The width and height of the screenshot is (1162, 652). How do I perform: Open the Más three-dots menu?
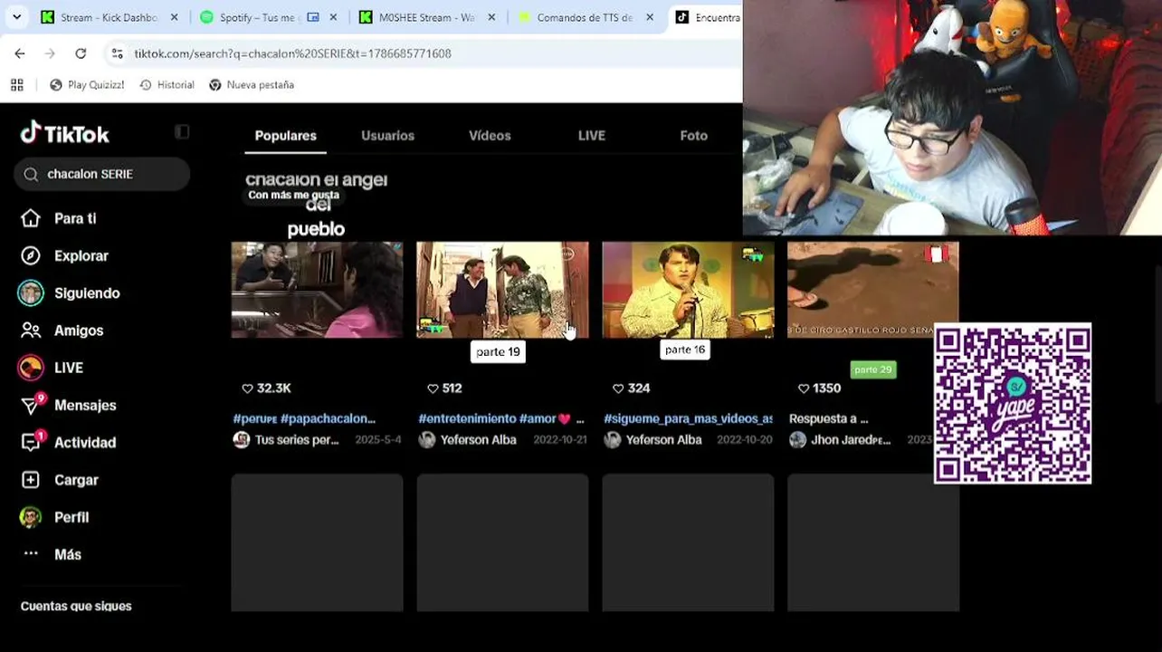pyautogui.click(x=31, y=553)
